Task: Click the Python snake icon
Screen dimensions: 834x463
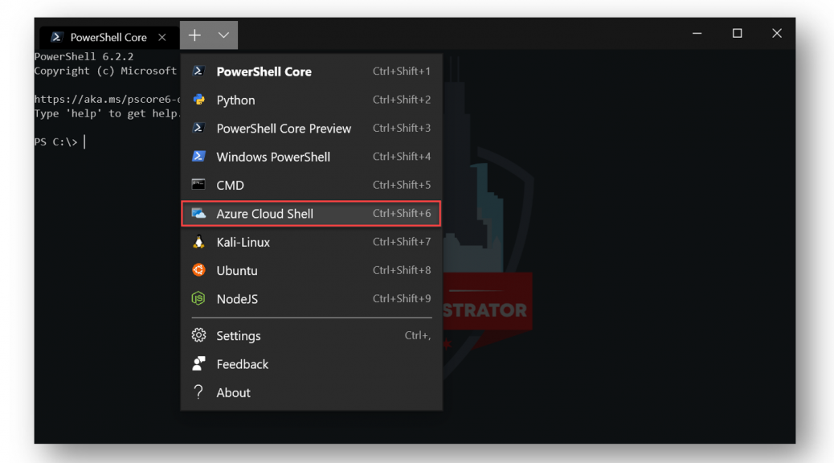Action: (198, 100)
